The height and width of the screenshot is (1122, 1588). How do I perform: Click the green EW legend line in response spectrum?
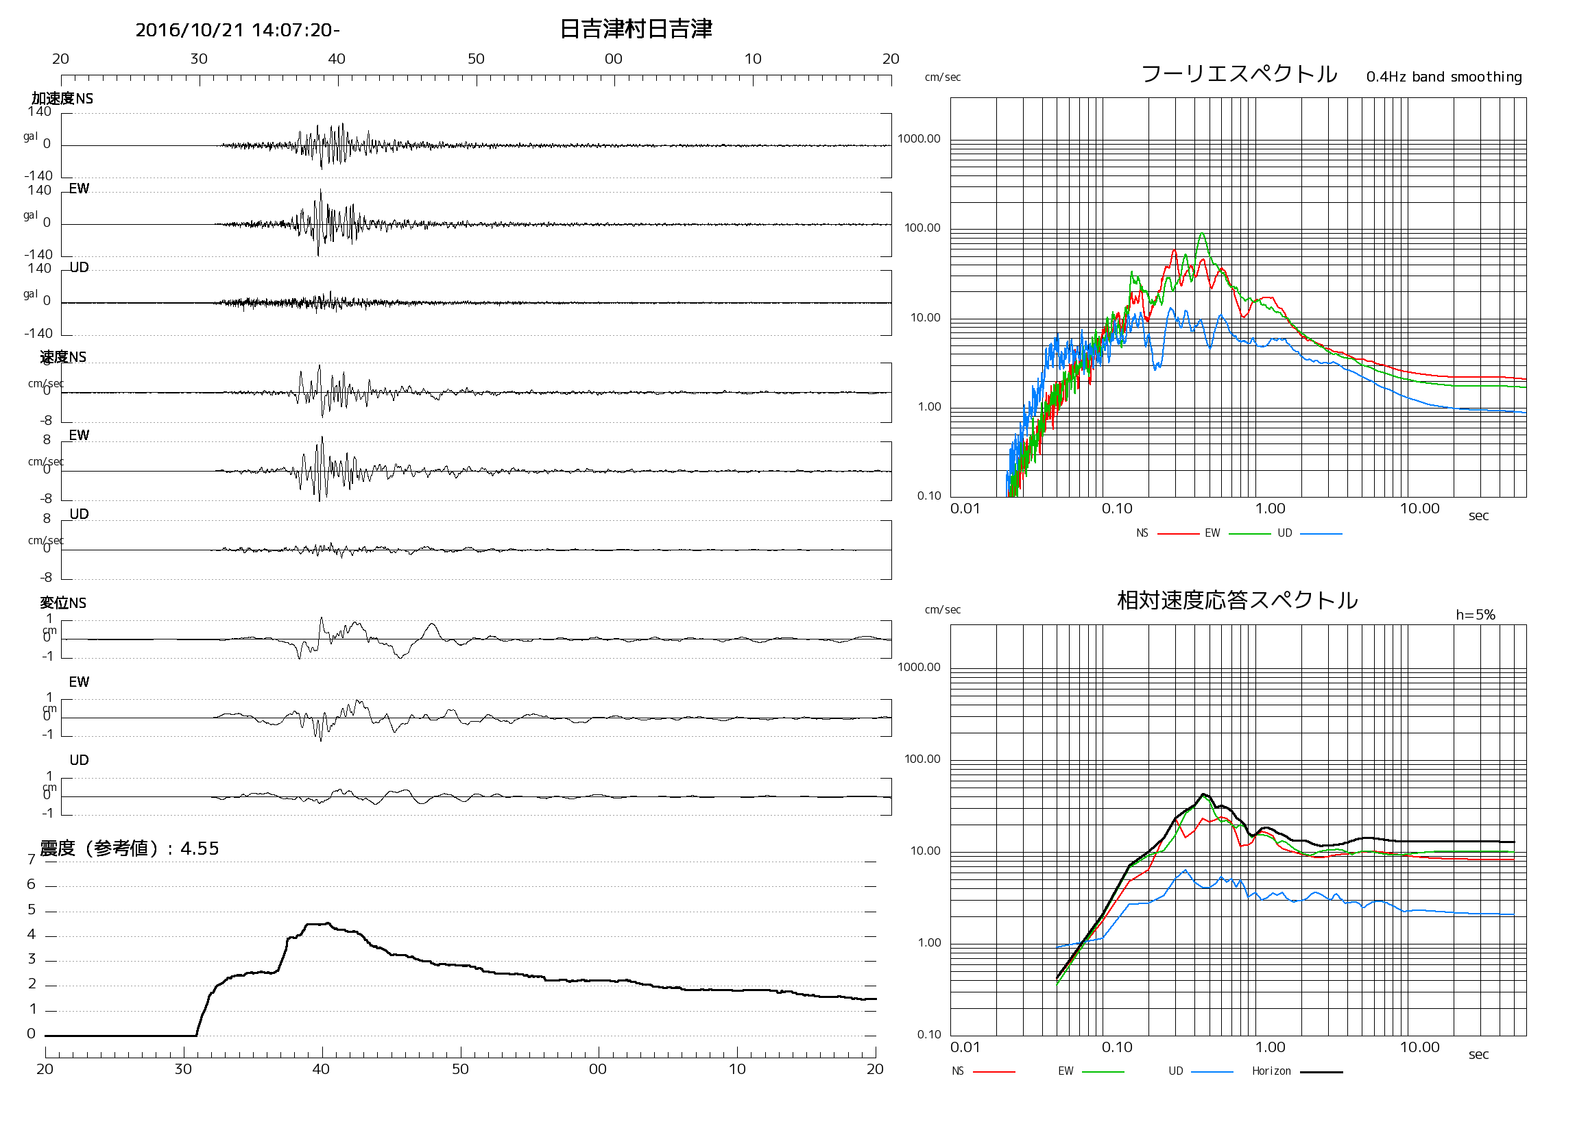[x=1103, y=1072]
